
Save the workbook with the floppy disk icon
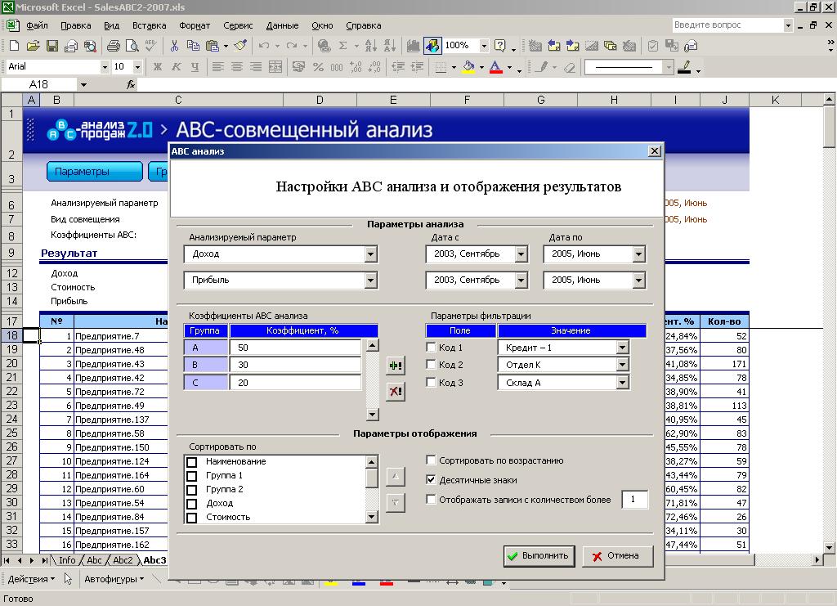click(51, 46)
